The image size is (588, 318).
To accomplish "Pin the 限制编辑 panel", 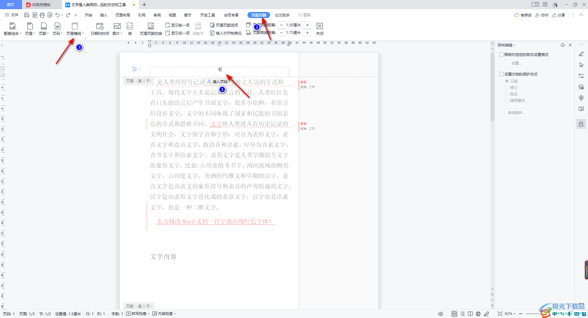I will pyautogui.click(x=563, y=45).
